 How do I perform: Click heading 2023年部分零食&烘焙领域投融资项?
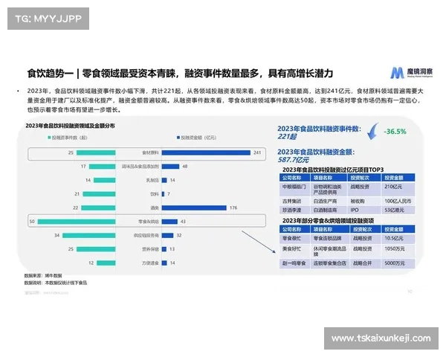click(328, 221)
